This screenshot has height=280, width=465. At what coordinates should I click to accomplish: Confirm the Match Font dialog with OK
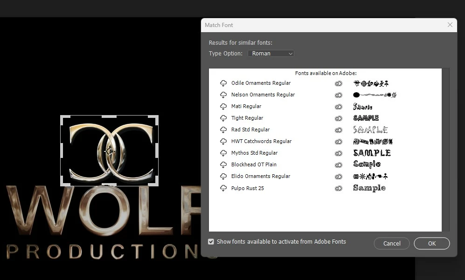tap(432, 243)
